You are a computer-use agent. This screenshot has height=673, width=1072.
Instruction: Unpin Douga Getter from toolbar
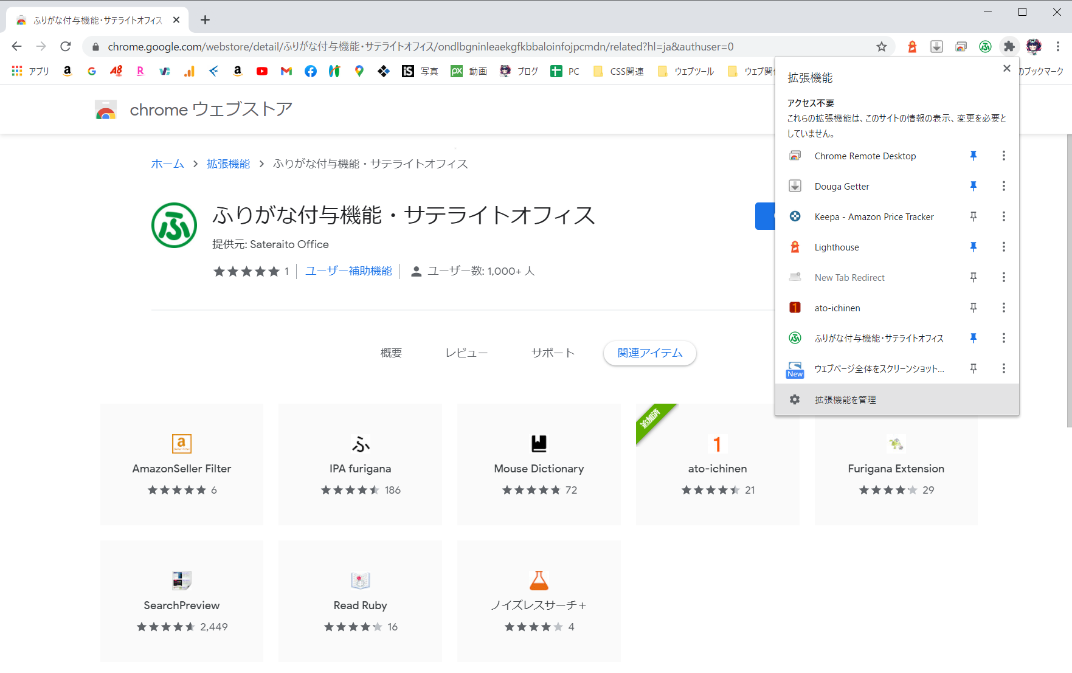tap(973, 186)
